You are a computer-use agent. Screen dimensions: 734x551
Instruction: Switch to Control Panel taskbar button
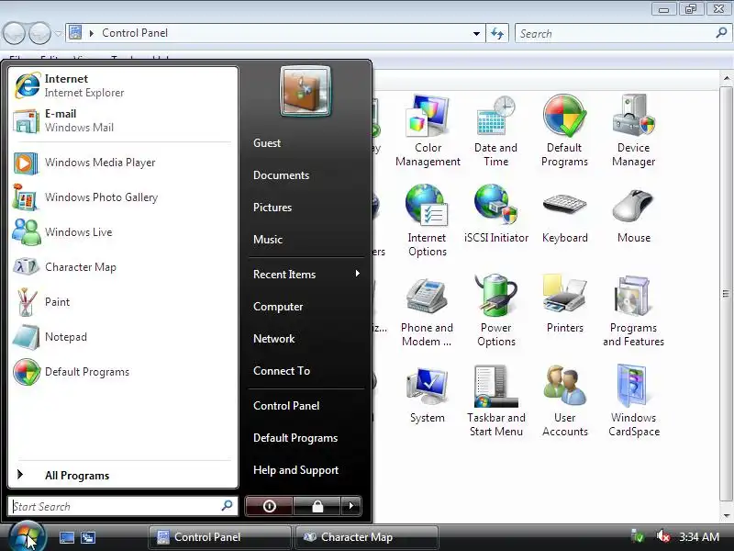pos(219,537)
